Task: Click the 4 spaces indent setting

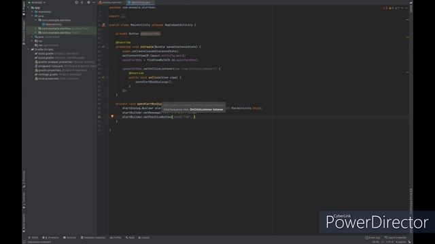Action: [x=400, y=242]
